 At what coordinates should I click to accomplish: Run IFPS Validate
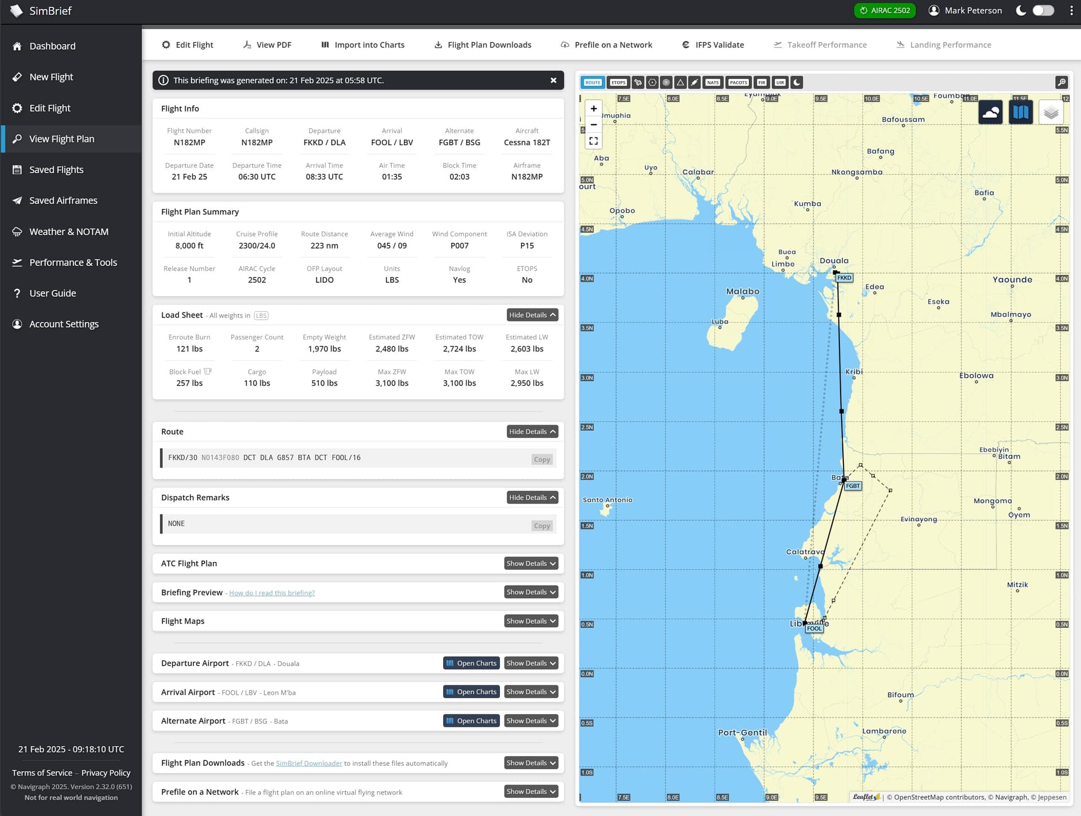(713, 45)
